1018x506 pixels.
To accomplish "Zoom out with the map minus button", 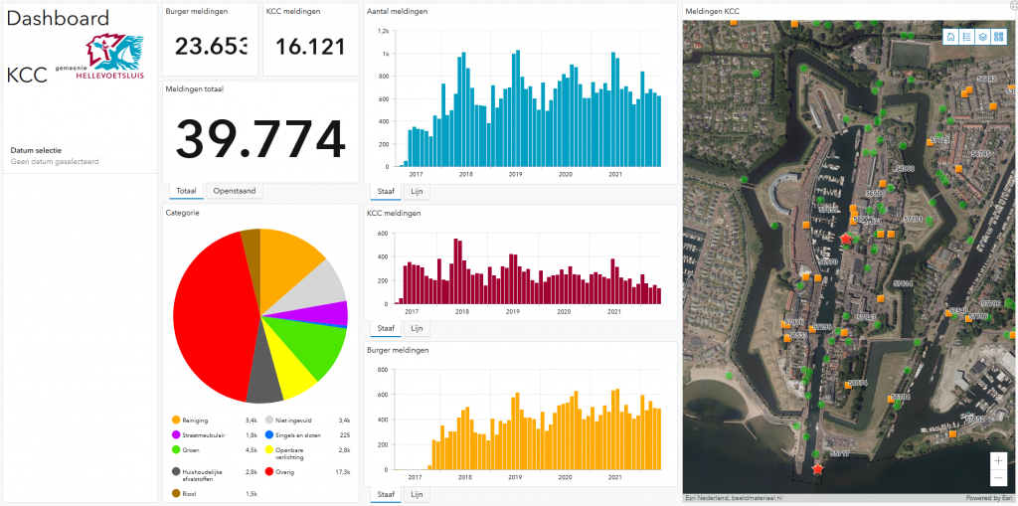I will tap(998, 478).
